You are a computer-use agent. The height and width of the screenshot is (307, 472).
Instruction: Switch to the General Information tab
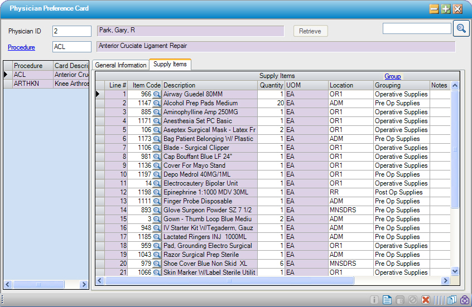pos(121,65)
